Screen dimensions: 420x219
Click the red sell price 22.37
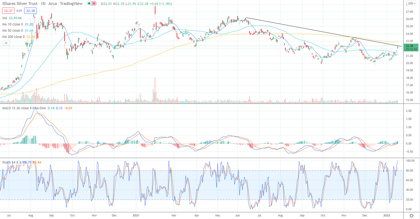8,11
